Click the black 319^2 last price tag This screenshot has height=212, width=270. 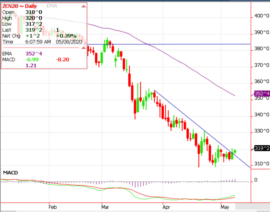(262, 148)
